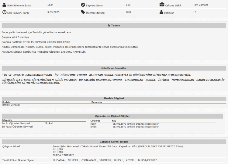228x164 pixels.
Task: Click the Cinsiyet column header
Action: pyautogui.click(x=95, y=121)
